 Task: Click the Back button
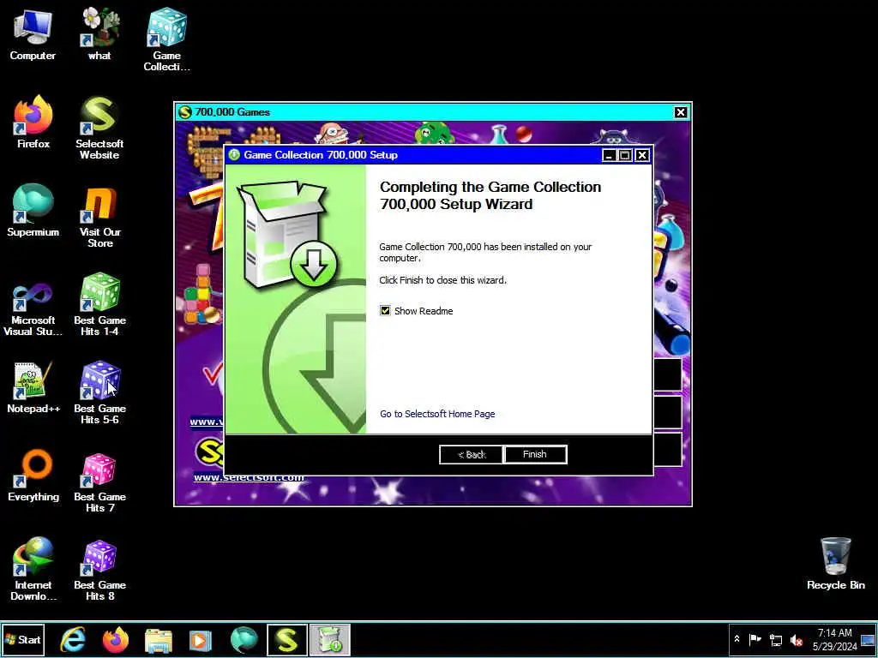tap(471, 454)
